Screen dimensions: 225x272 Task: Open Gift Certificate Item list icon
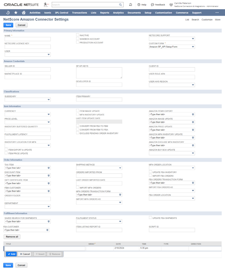tap(49, 183)
